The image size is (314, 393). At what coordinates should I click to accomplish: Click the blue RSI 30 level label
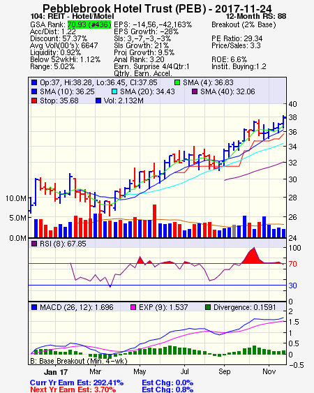(x=292, y=286)
